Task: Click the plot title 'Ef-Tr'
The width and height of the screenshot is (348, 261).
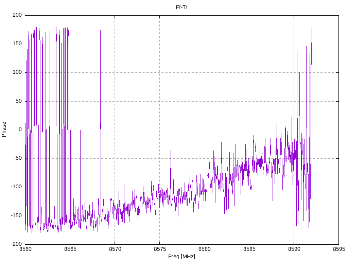Action: pyautogui.click(x=181, y=7)
